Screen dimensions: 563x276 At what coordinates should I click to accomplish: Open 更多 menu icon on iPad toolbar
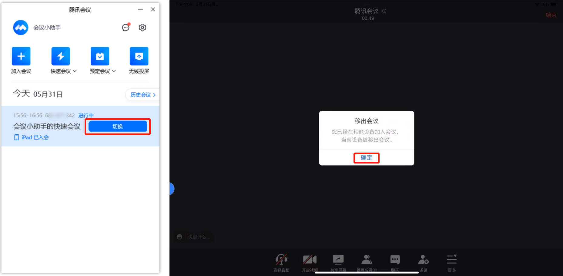[x=452, y=260]
